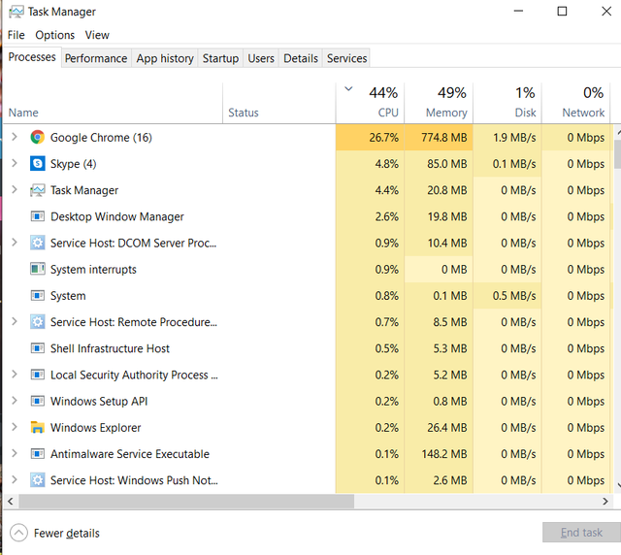This screenshot has width=621, height=555.
Task: Open the View menu
Action: tap(97, 35)
